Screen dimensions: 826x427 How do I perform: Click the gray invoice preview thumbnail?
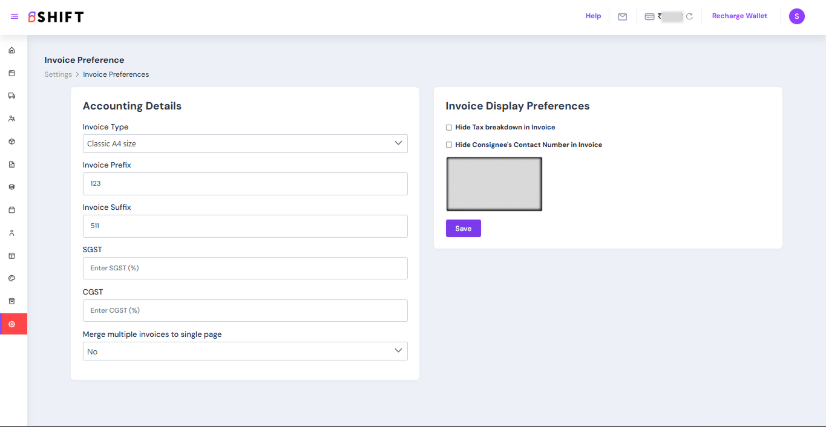tap(494, 184)
